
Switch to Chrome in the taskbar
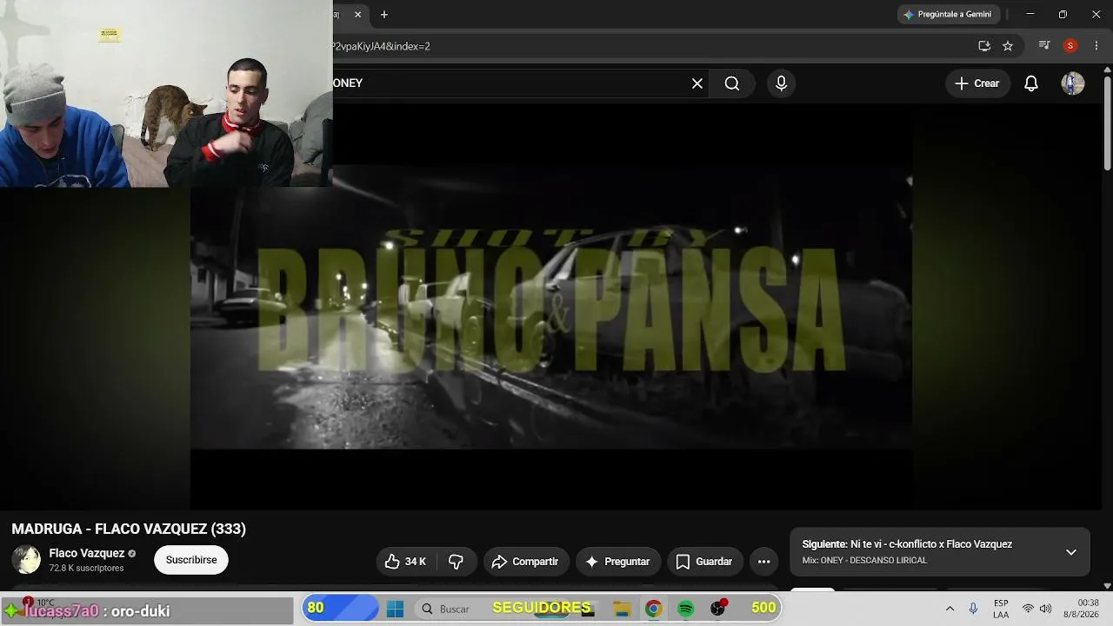point(653,609)
